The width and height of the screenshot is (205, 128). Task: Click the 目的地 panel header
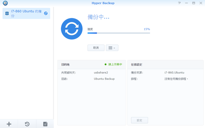[66, 64]
